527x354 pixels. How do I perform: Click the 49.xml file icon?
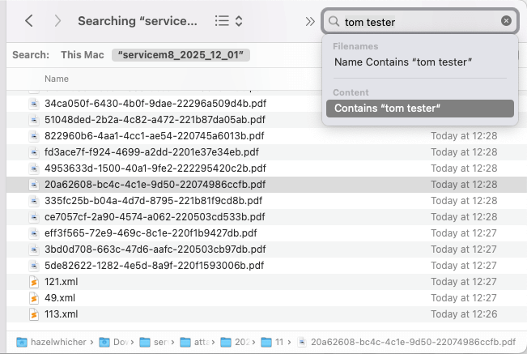(34, 298)
